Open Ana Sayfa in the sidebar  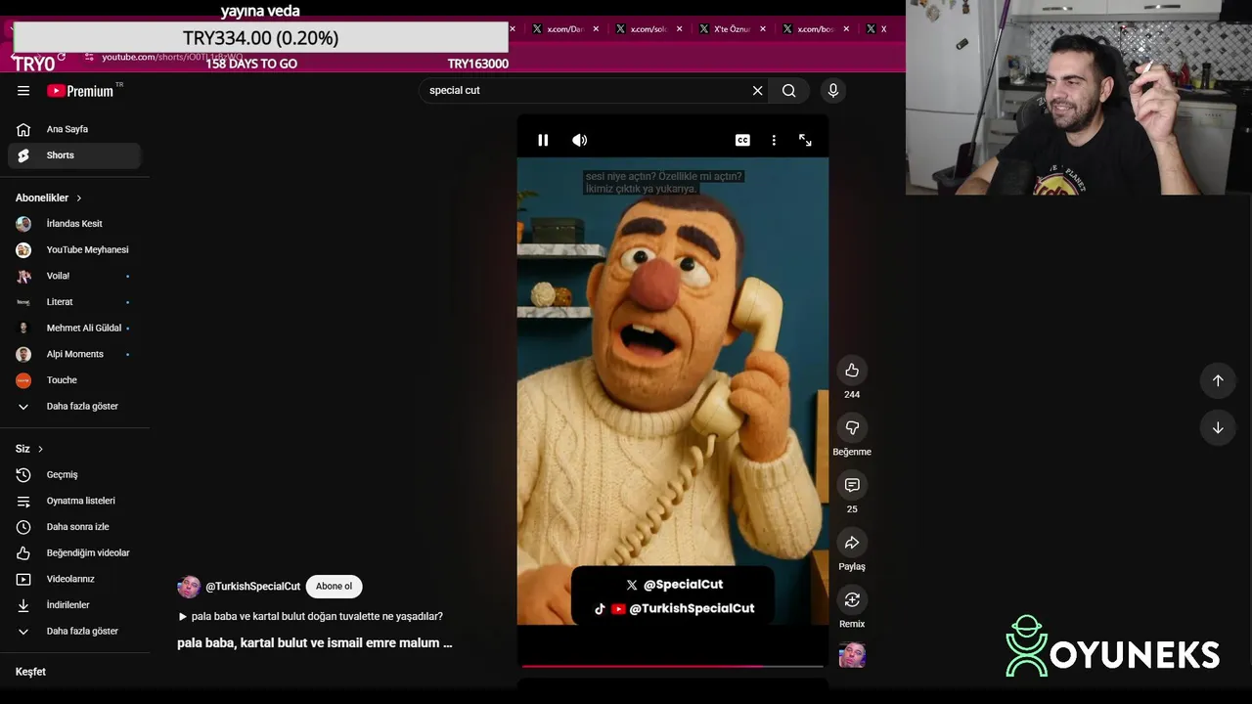pyautogui.click(x=74, y=129)
